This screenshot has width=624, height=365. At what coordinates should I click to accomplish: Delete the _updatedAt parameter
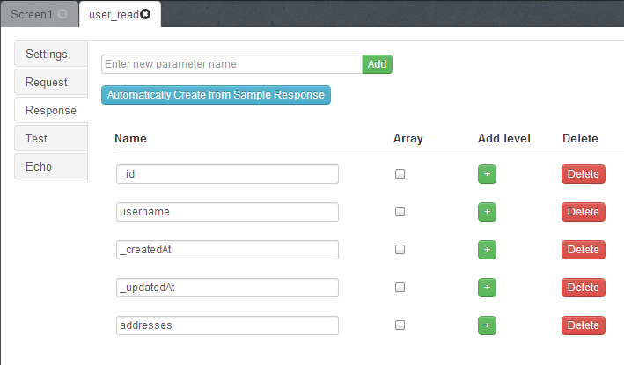[x=583, y=288]
